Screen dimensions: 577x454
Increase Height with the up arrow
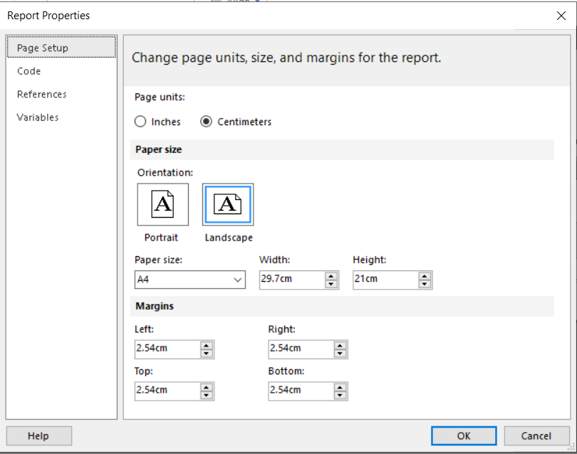tap(425, 276)
